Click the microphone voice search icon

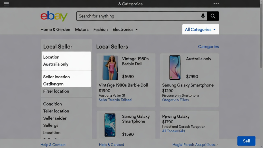[203, 16]
